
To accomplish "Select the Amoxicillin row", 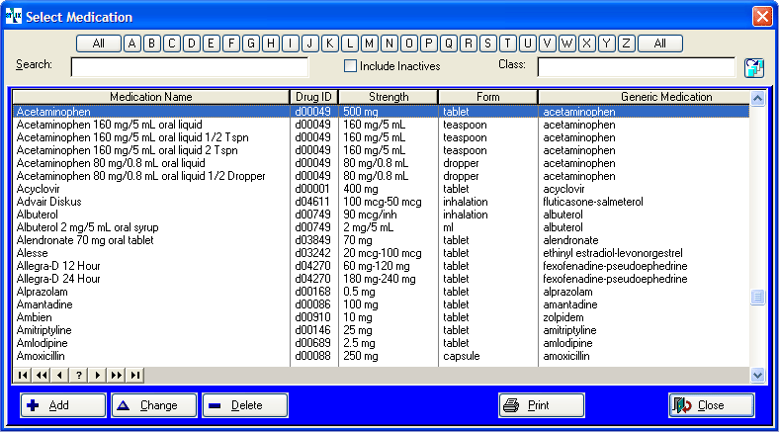I will point(381,356).
